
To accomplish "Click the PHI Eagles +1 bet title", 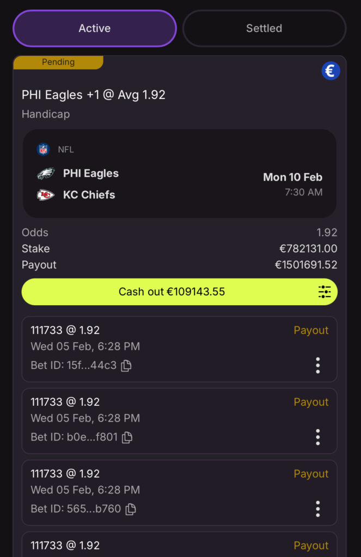I will pos(94,95).
